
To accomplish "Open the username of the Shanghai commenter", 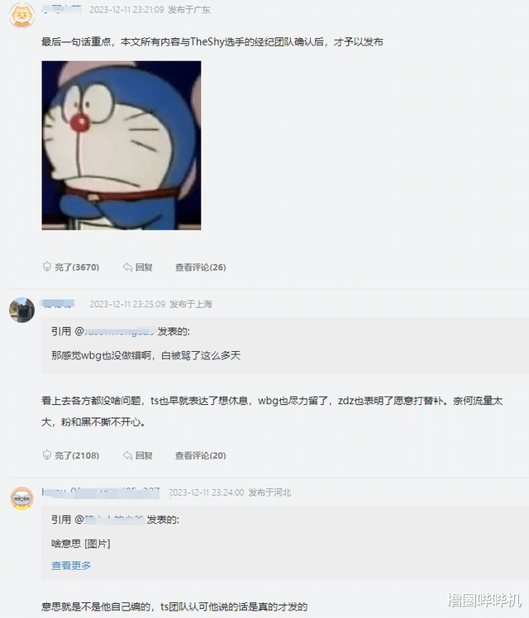I will coord(58,304).
